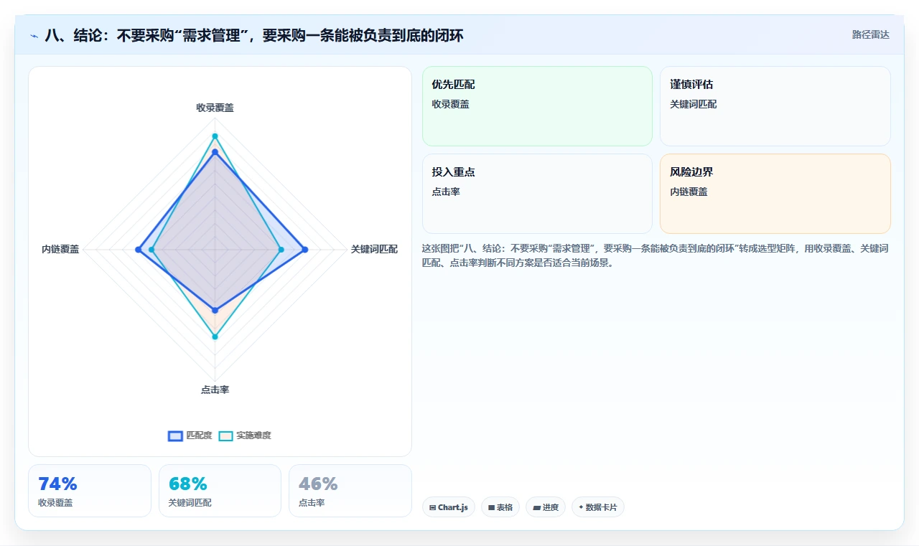Click the description paragraph starting 这张图把

click(x=656, y=255)
